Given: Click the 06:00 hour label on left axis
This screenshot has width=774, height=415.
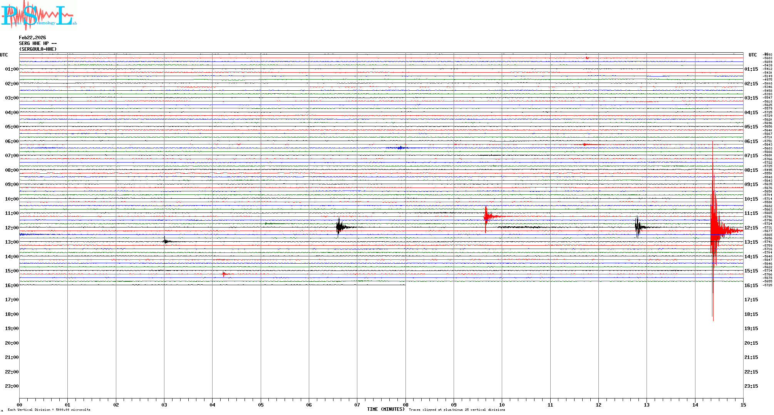Looking at the screenshot, I should click(12, 141).
